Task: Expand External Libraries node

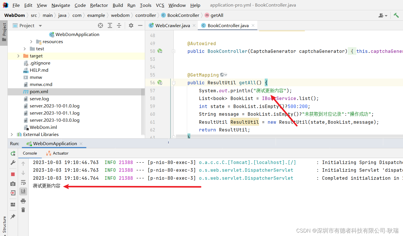Action: (x=12, y=134)
